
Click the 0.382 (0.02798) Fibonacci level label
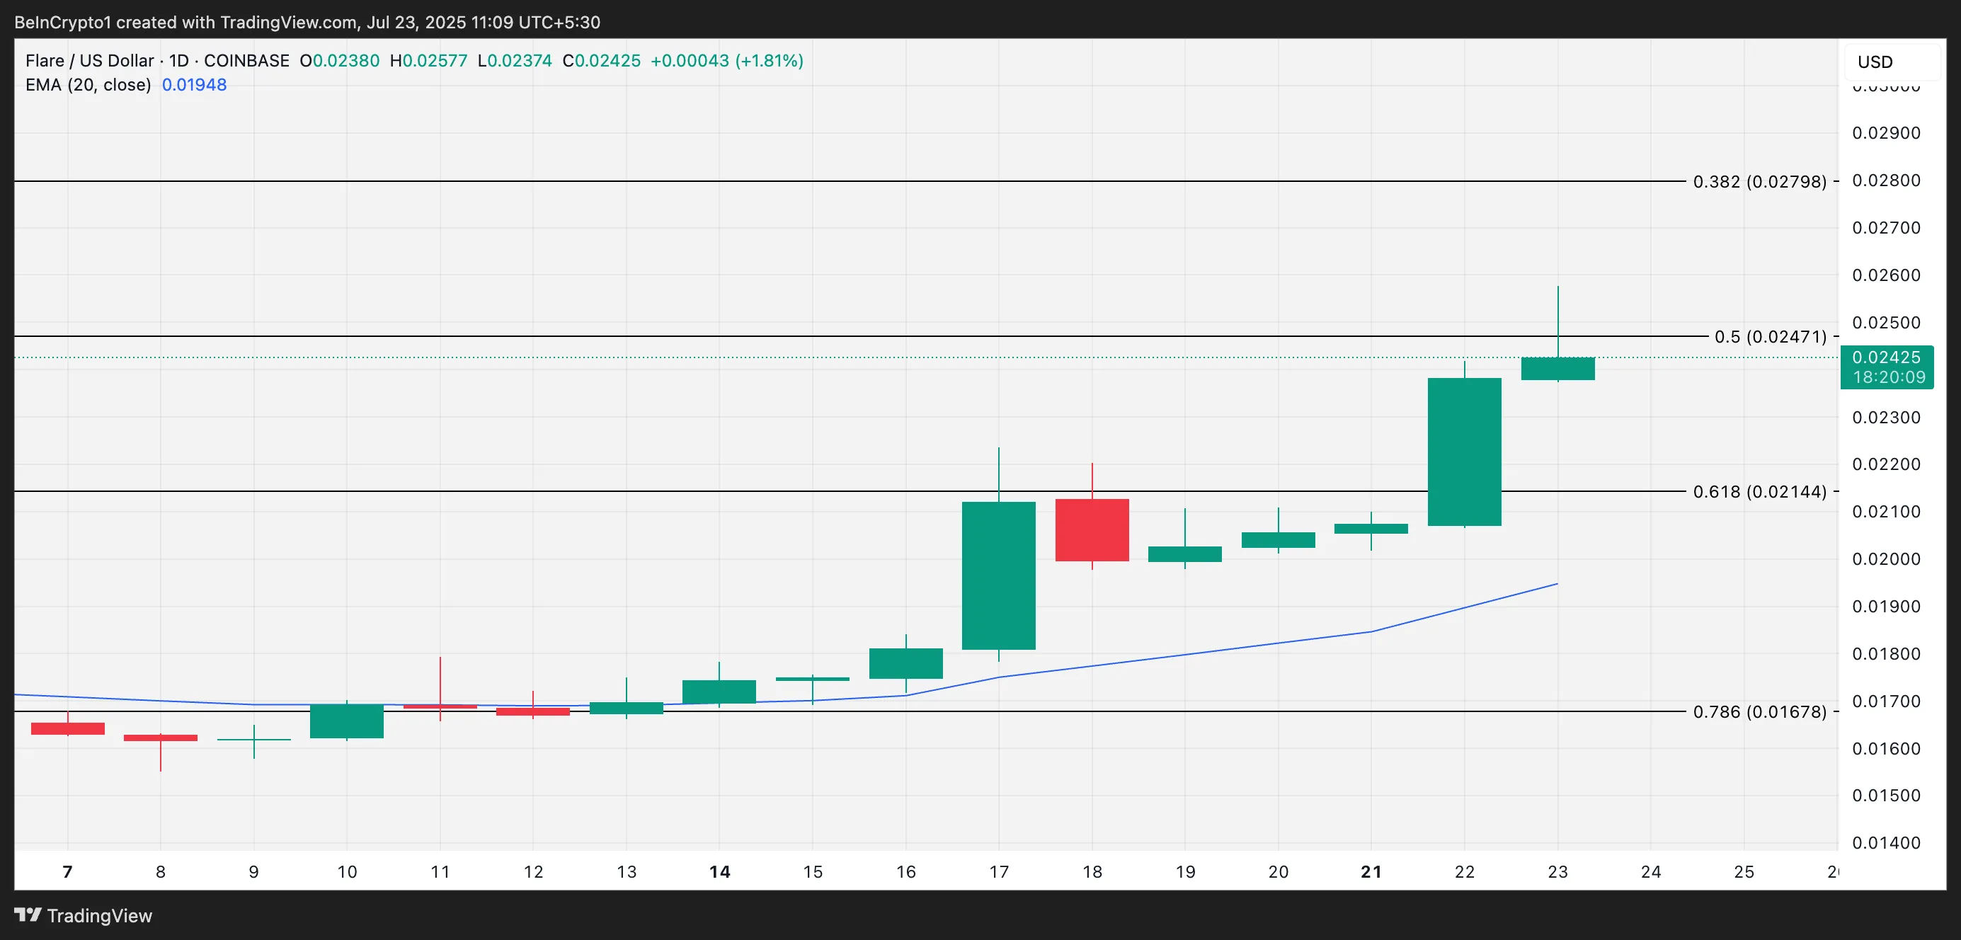[x=1759, y=181]
